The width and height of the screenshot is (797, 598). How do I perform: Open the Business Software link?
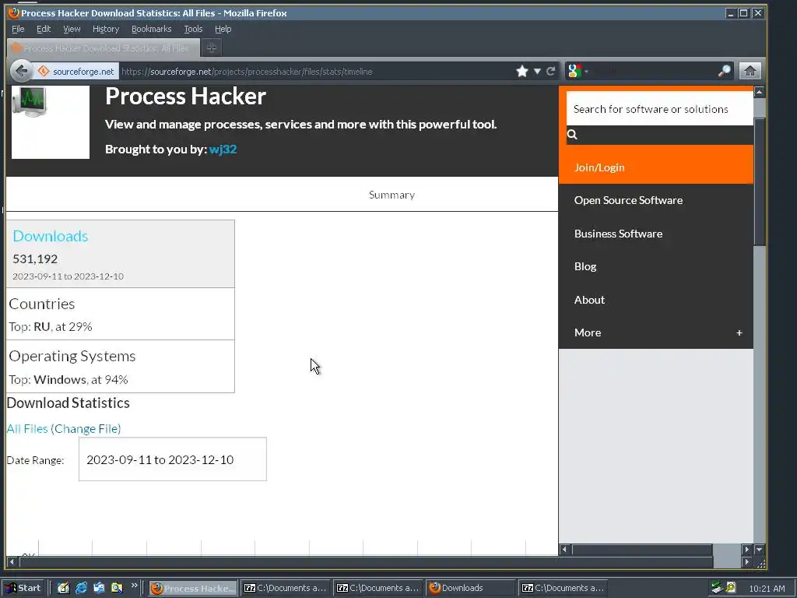coord(618,234)
